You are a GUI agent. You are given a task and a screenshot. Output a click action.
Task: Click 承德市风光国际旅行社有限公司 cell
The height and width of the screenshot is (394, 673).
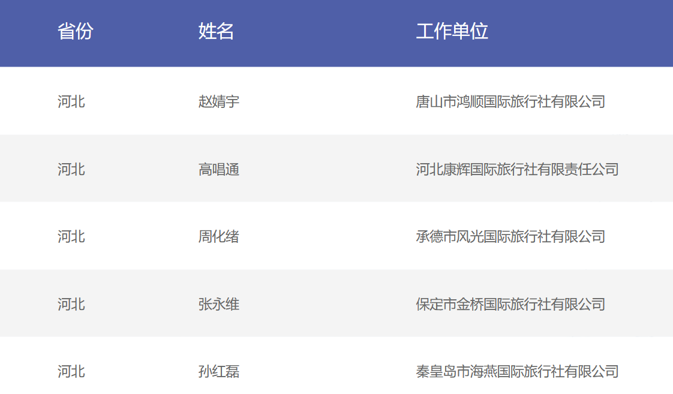(x=510, y=236)
